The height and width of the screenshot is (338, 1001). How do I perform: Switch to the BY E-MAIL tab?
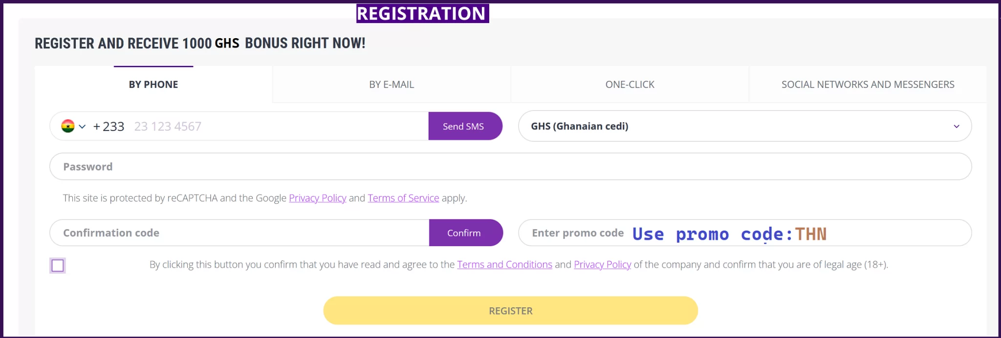click(x=392, y=84)
